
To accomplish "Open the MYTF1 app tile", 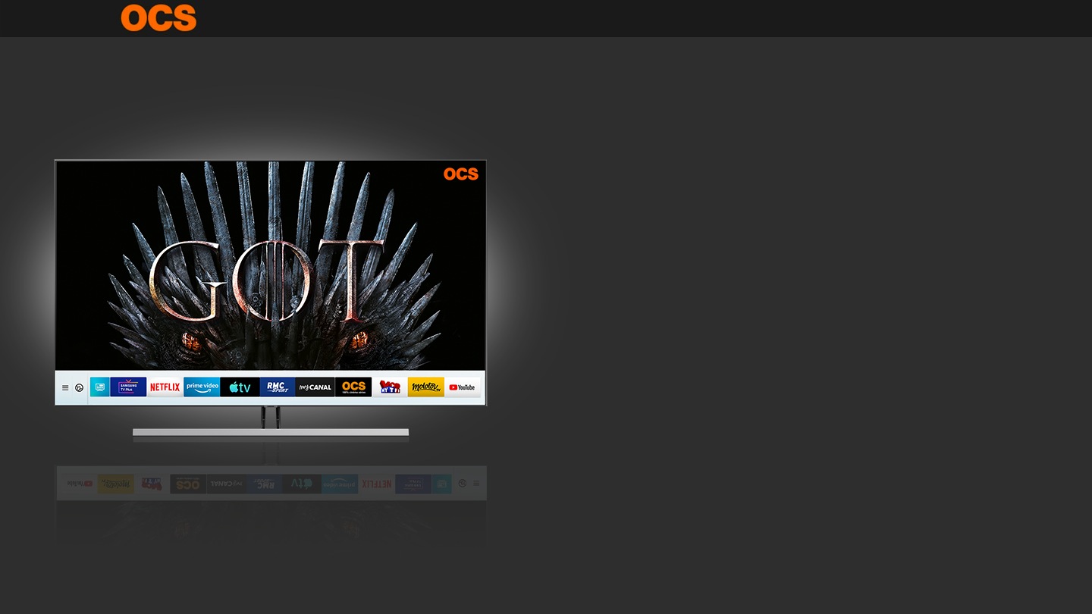I will 390,387.
